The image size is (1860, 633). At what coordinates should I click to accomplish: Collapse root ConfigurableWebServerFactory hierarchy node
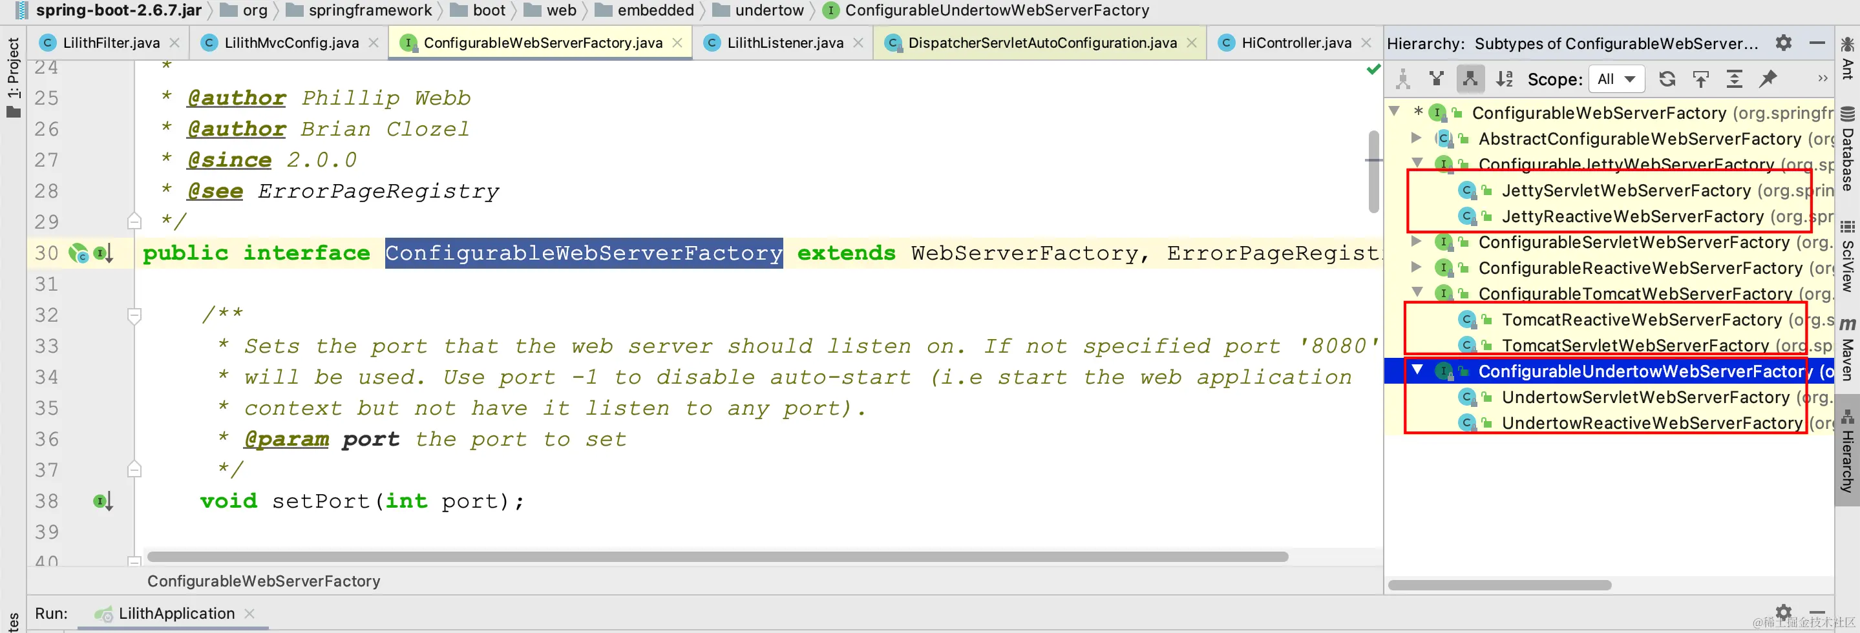tap(1394, 112)
